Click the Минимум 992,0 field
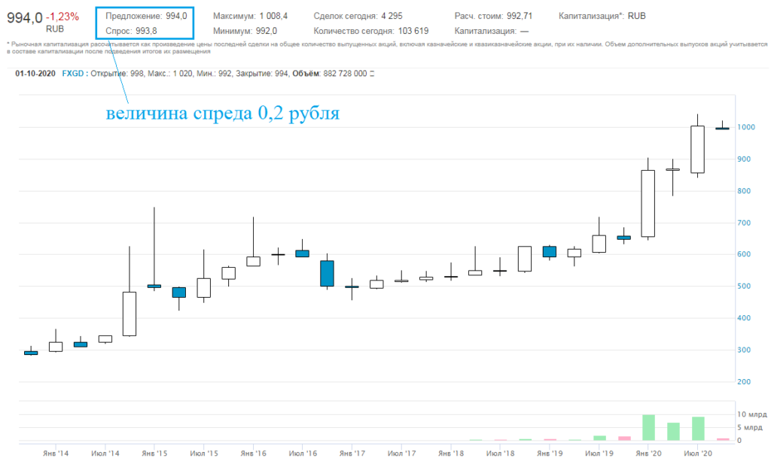Image resolution: width=771 pixels, height=467 pixels. pos(245,31)
